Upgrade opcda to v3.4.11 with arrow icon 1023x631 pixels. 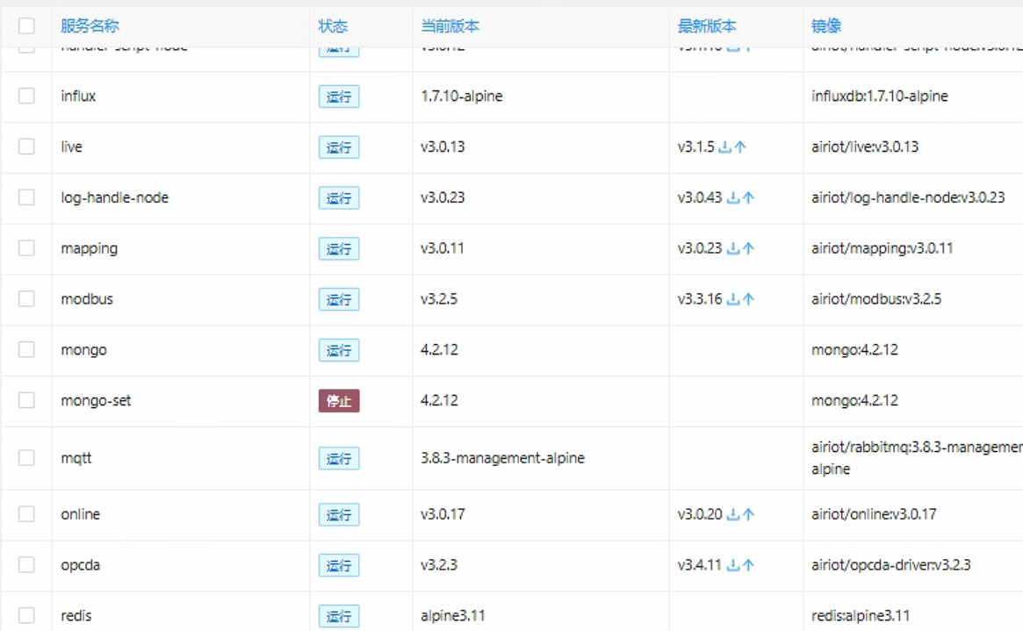(x=748, y=566)
